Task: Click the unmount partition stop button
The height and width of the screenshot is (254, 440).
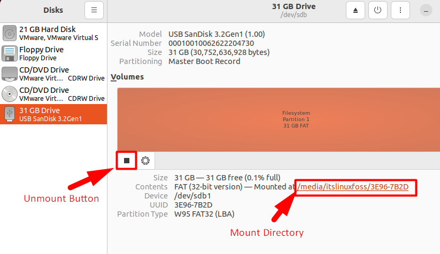Action: pyautogui.click(x=127, y=160)
